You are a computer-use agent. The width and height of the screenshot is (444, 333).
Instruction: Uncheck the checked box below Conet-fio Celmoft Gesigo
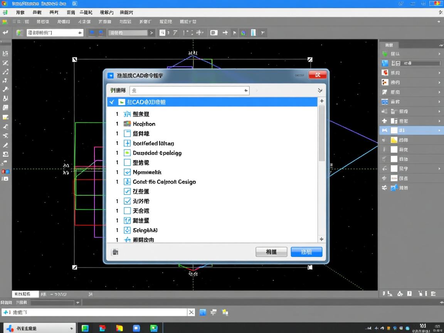click(127, 192)
